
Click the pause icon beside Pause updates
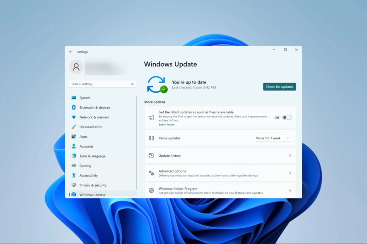click(152, 138)
